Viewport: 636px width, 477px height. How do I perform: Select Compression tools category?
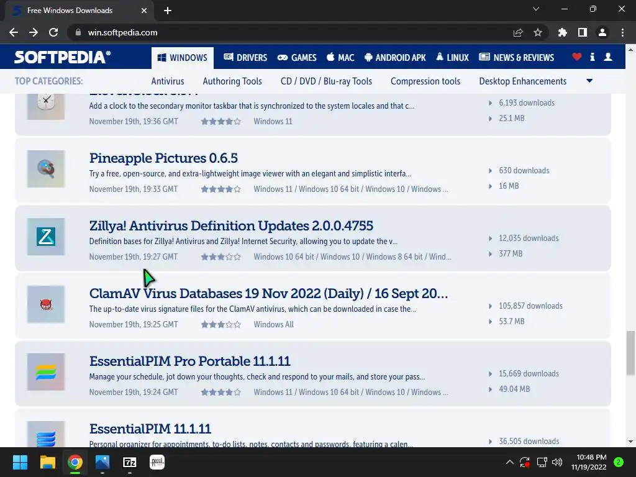point(425,81)
